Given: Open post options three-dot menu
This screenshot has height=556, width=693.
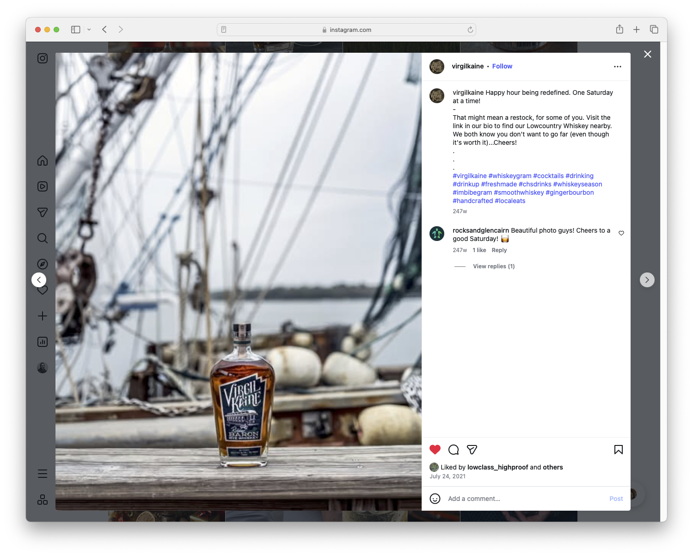Looking at the screenshot, I should tap(618, 67).
